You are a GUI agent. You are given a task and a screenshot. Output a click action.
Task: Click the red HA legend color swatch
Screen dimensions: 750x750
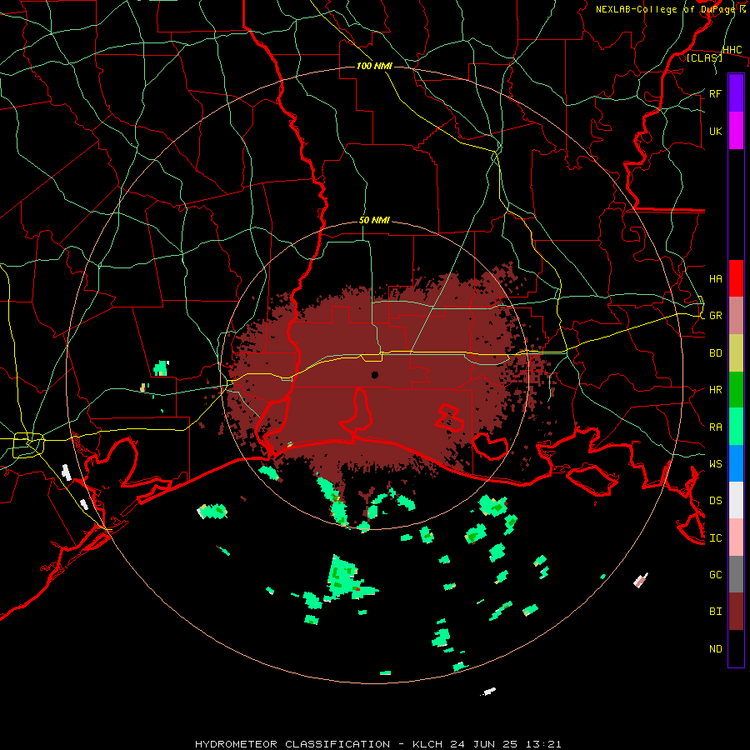tap(736, 278)
